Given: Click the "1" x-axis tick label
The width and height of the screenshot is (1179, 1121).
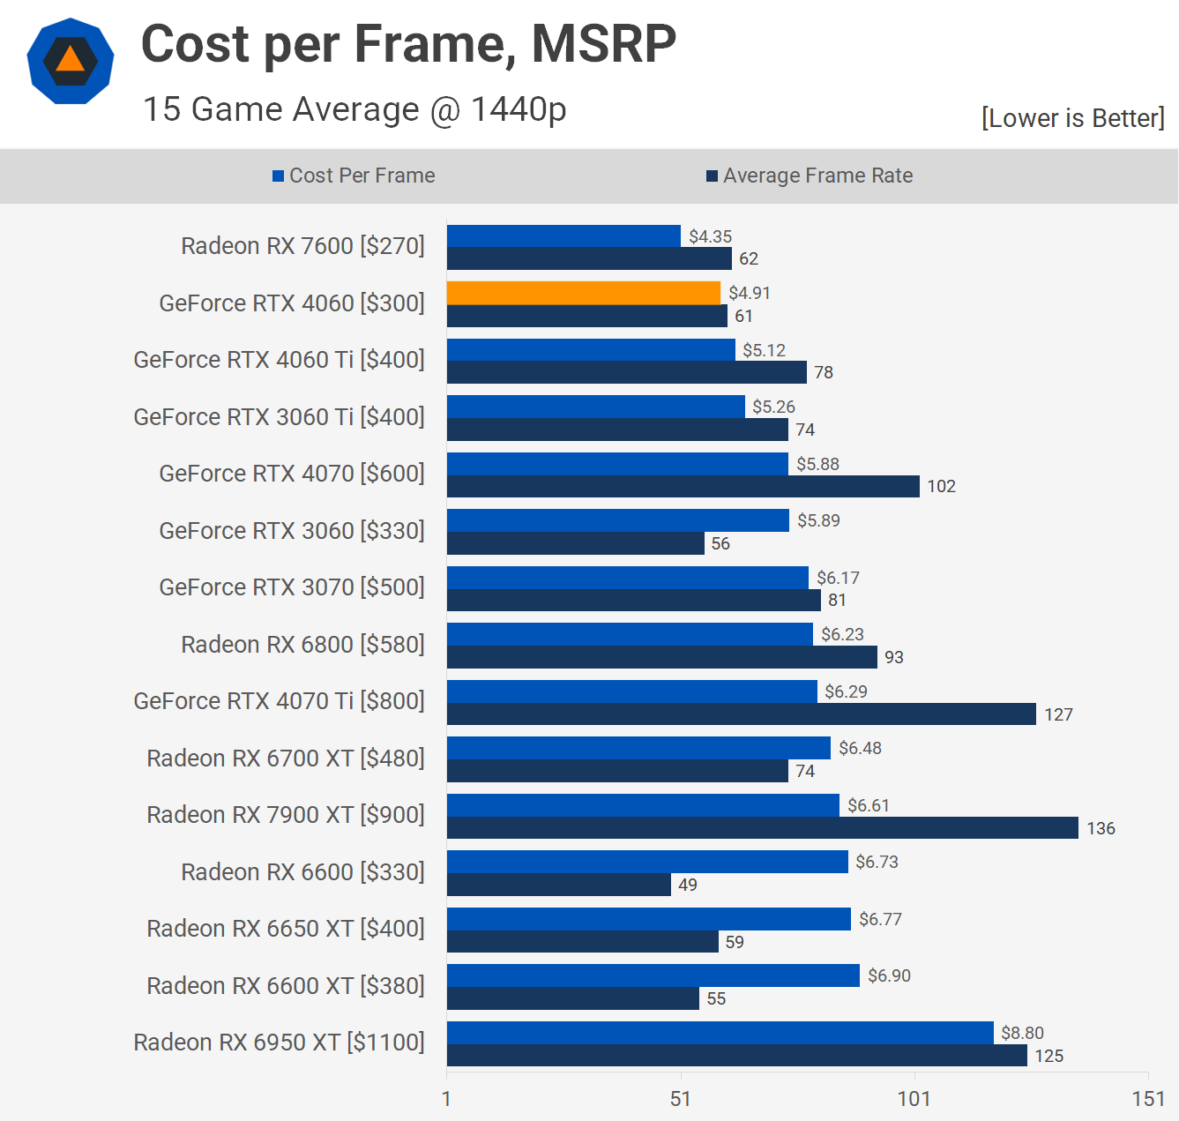Looking at the screenshot, I should coord(447,1099).
